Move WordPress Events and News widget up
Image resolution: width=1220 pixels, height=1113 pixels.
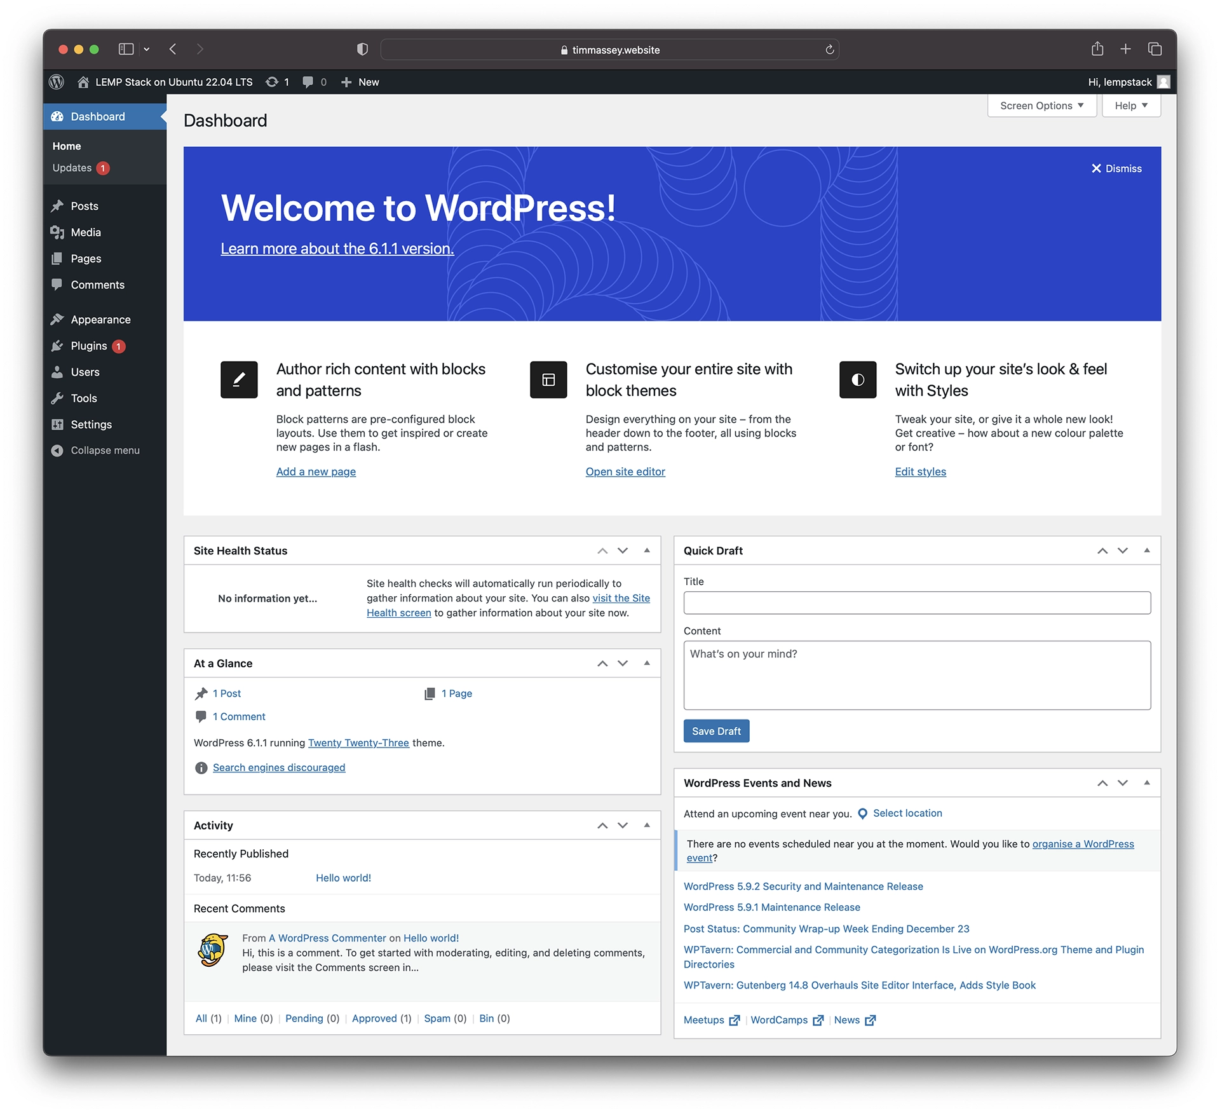[1102, 783]
